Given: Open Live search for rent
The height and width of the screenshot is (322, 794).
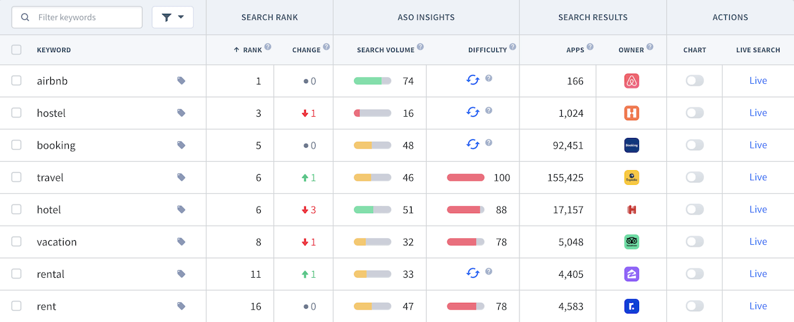Looking at the screenshot, I should coord(758,306).
